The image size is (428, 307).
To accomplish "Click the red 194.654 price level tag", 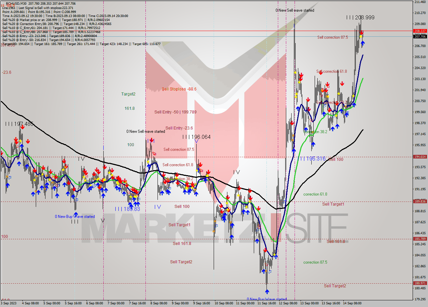I will (420, 157).
